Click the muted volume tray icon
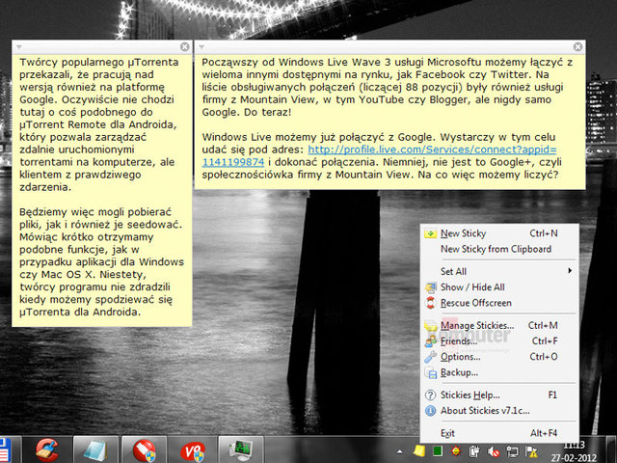Viewport: 617px width, 463px height. (493, 451)
